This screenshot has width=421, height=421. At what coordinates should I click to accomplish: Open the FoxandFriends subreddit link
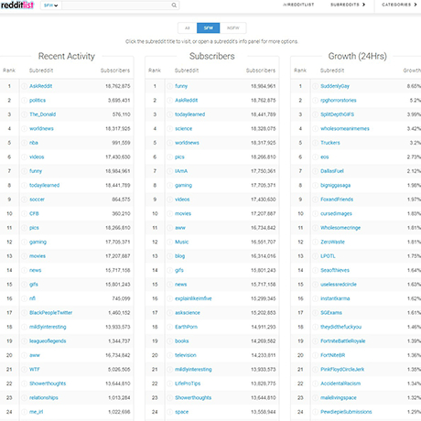coord(337,200)
